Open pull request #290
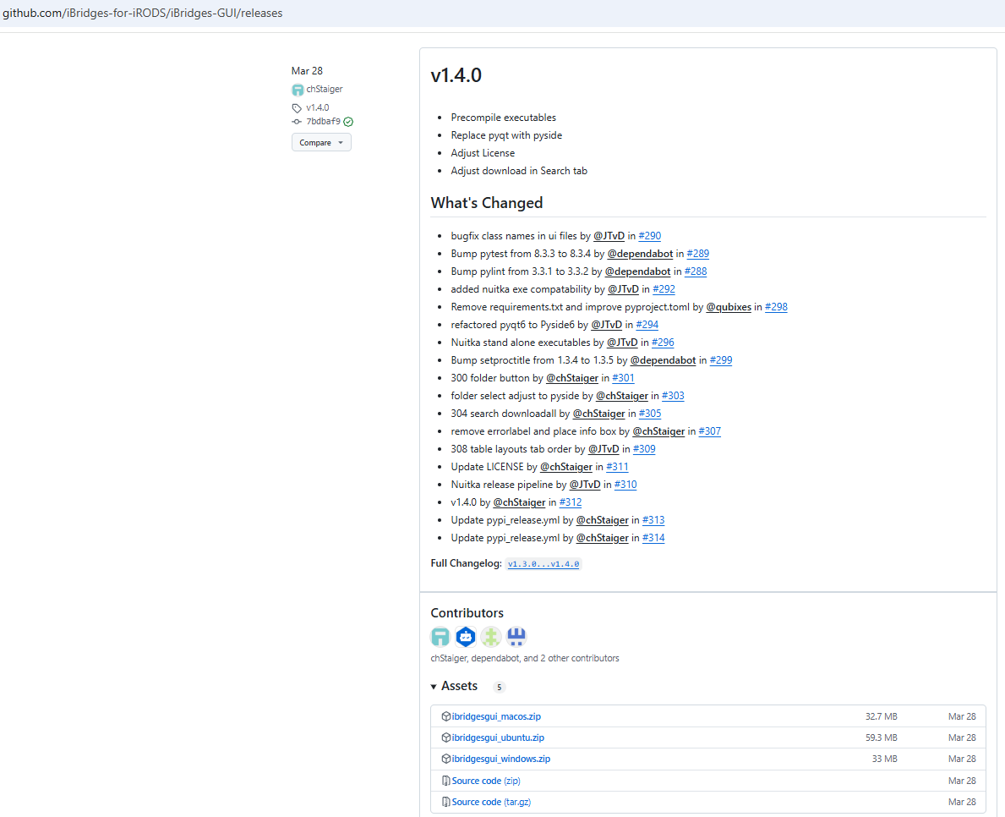 pos(649,236)
